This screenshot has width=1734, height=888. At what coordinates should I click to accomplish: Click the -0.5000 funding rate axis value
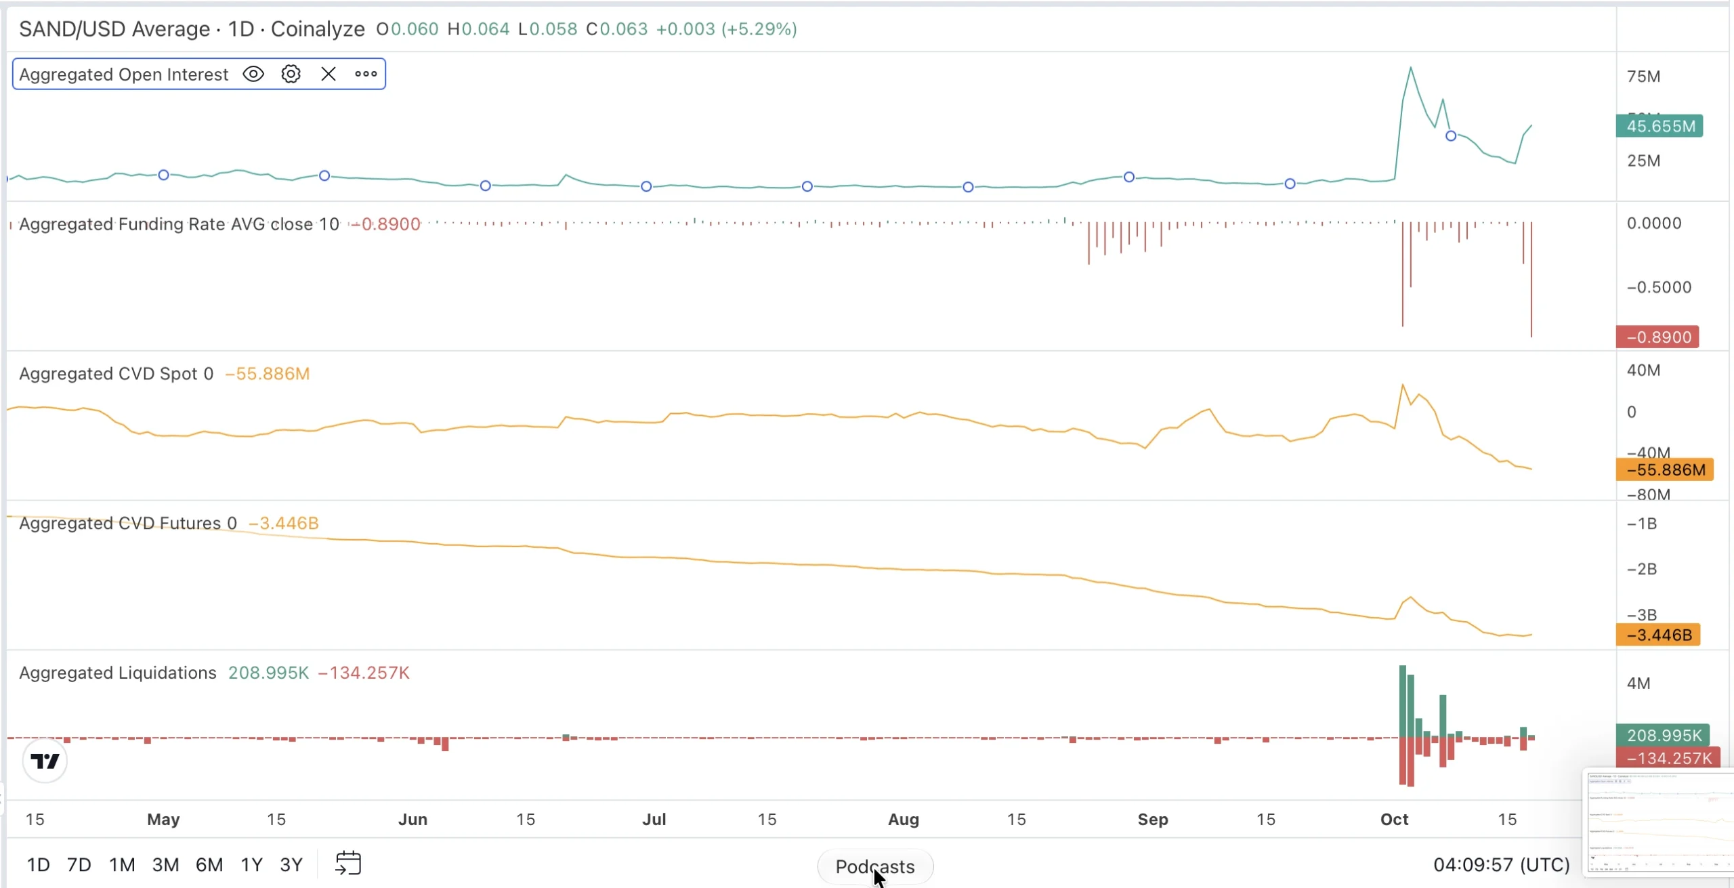[x=1659, y=287]
